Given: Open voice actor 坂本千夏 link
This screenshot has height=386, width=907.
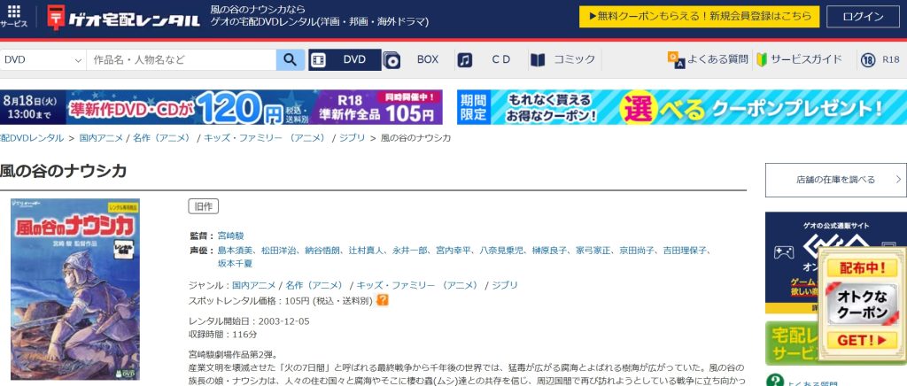Looking at the screenshot, I should point(235,264).
